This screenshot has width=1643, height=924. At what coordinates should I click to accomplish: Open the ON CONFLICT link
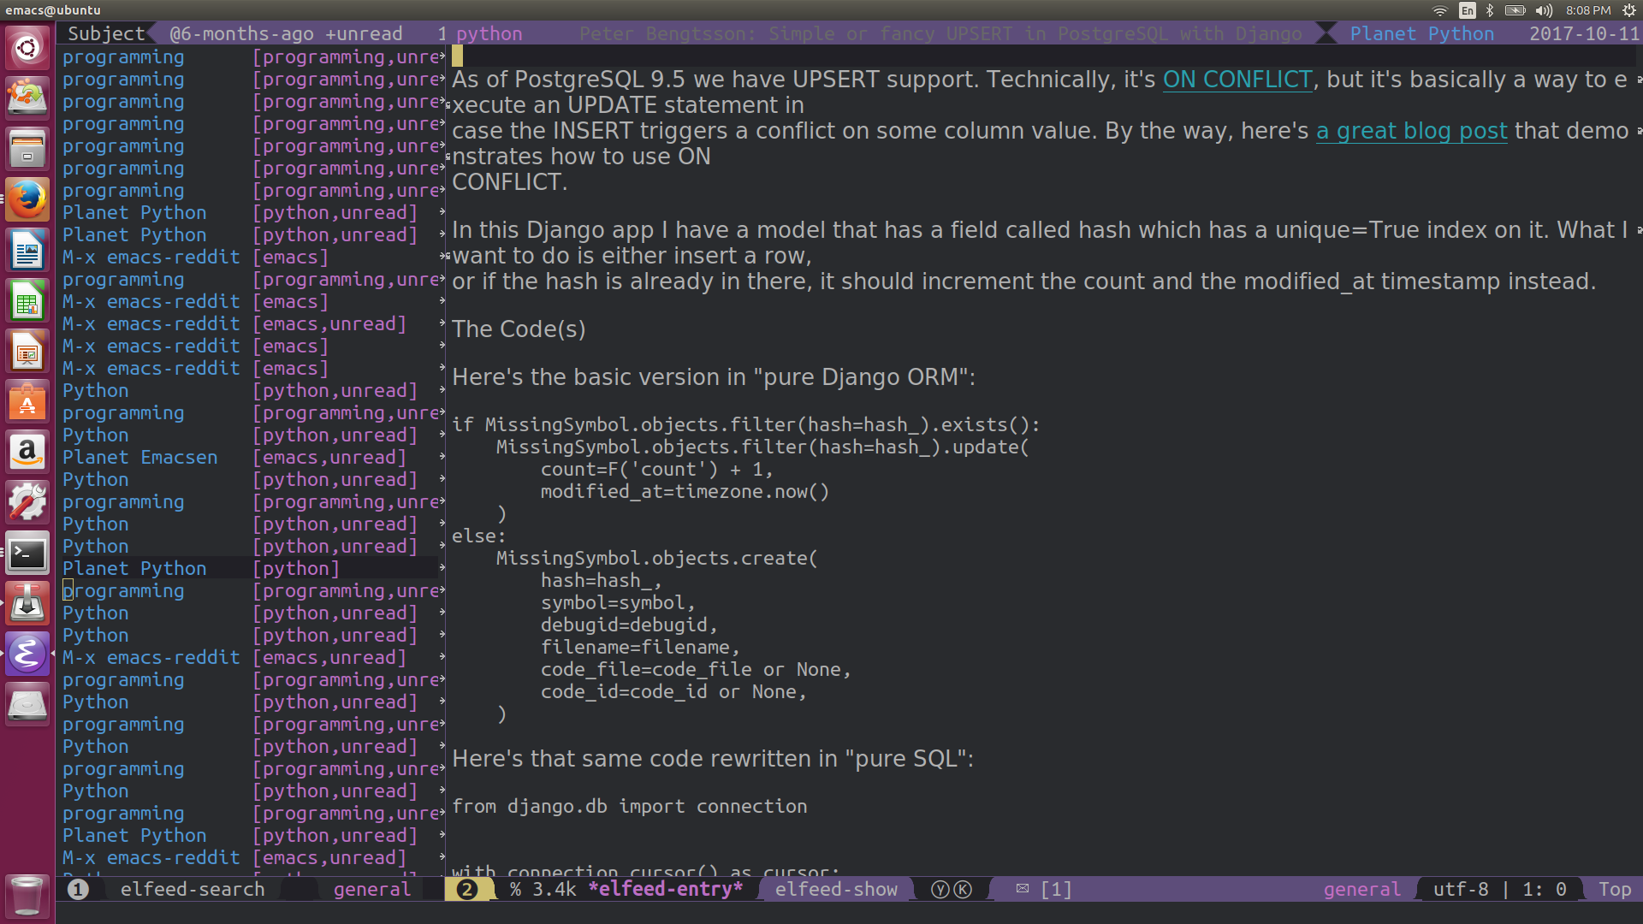pos(1237,80)
